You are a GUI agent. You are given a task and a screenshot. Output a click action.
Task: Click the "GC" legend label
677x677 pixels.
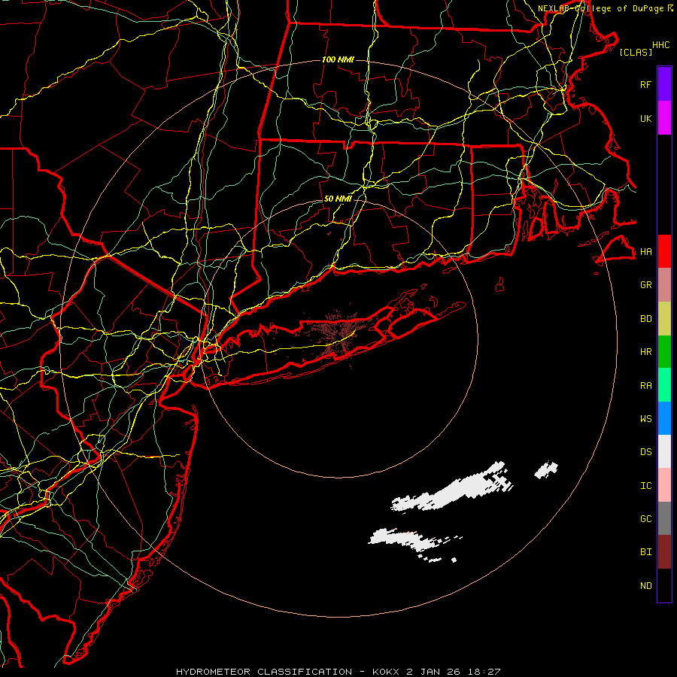tap(645, 519)
